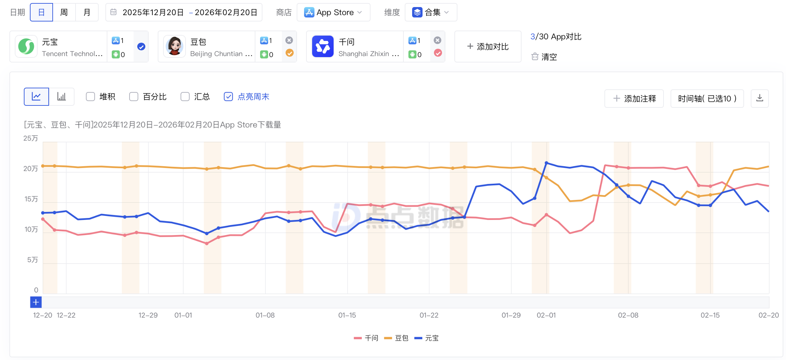The height and width of the screenshot is (360, 786).
Task: Click the 清空 trash icon
Action: 535,57
